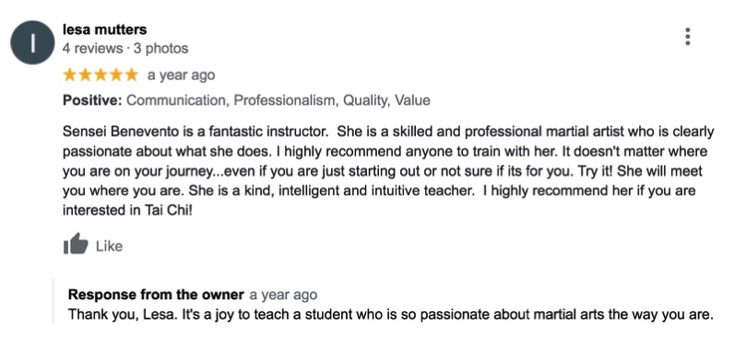Open the lesa mutters reviewer name link

(x=104, y=29)
